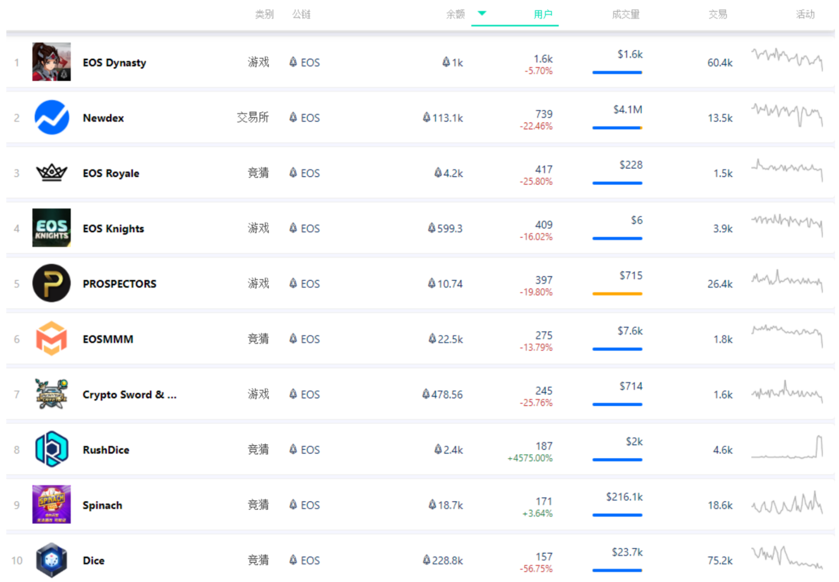Sort by 用户 column header
Screen dimensions: 839x582
coord(542,14)
